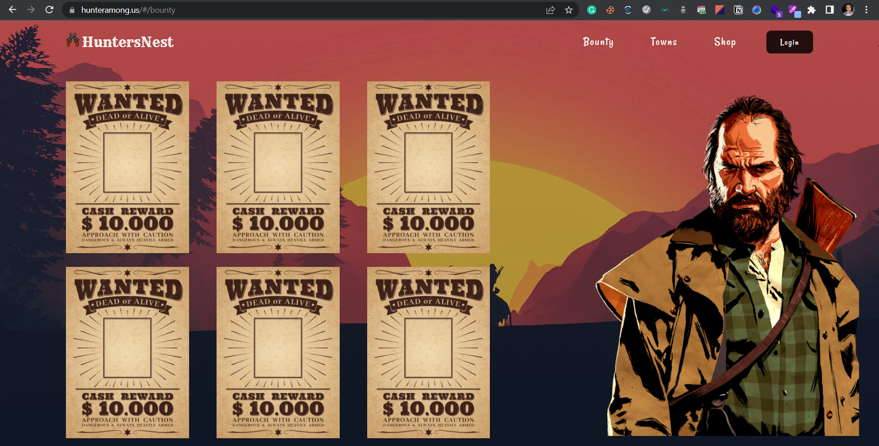Click the Login button
This screenshot has height=446, width=879.
(x=790, y=42)
